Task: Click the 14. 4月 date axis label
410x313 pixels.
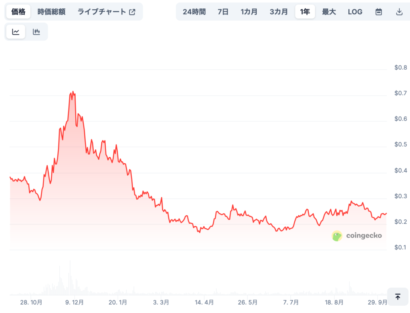Action: (204, 302)
